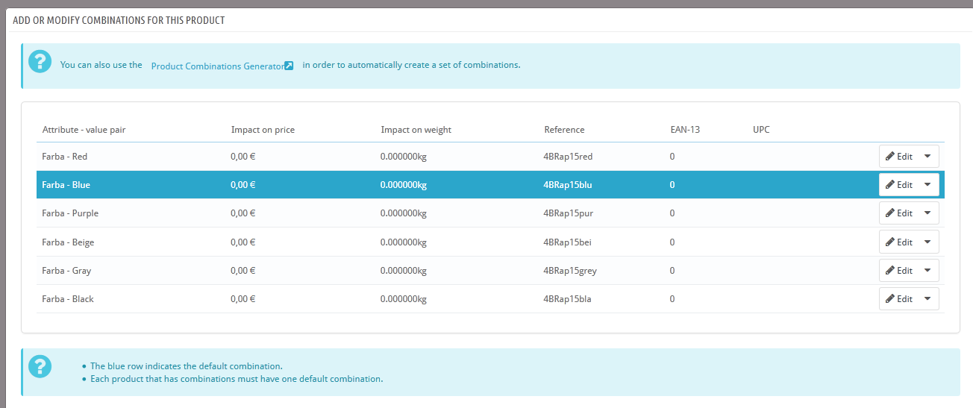Click the 'Attribute - value pair' column header
The image size is (973, 408).
83,130
